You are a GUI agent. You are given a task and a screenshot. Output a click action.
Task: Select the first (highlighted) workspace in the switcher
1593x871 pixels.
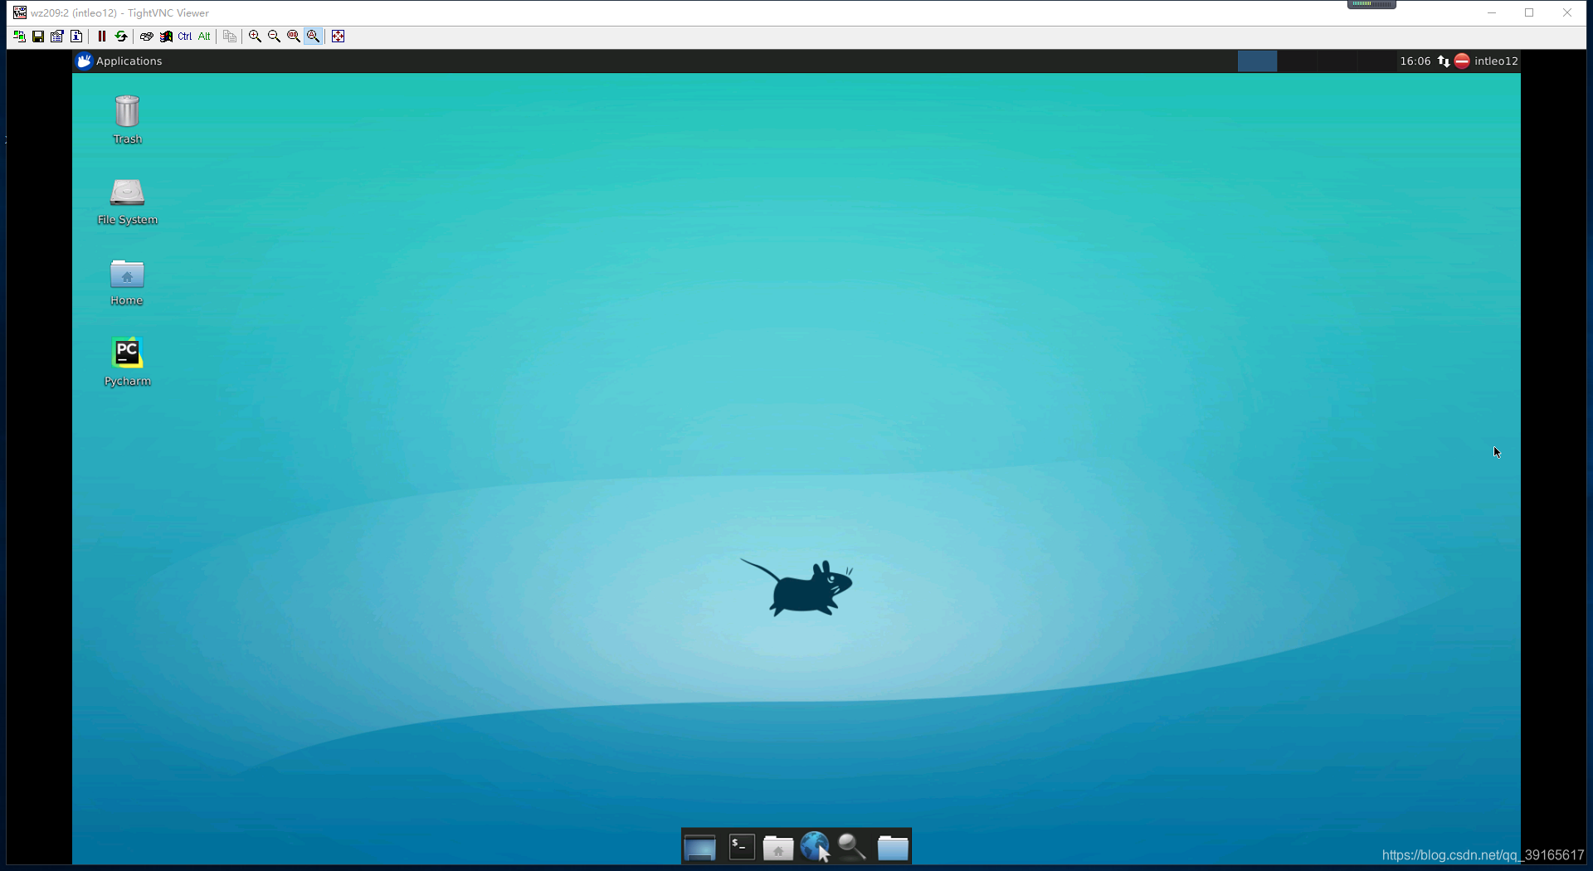1257,61
